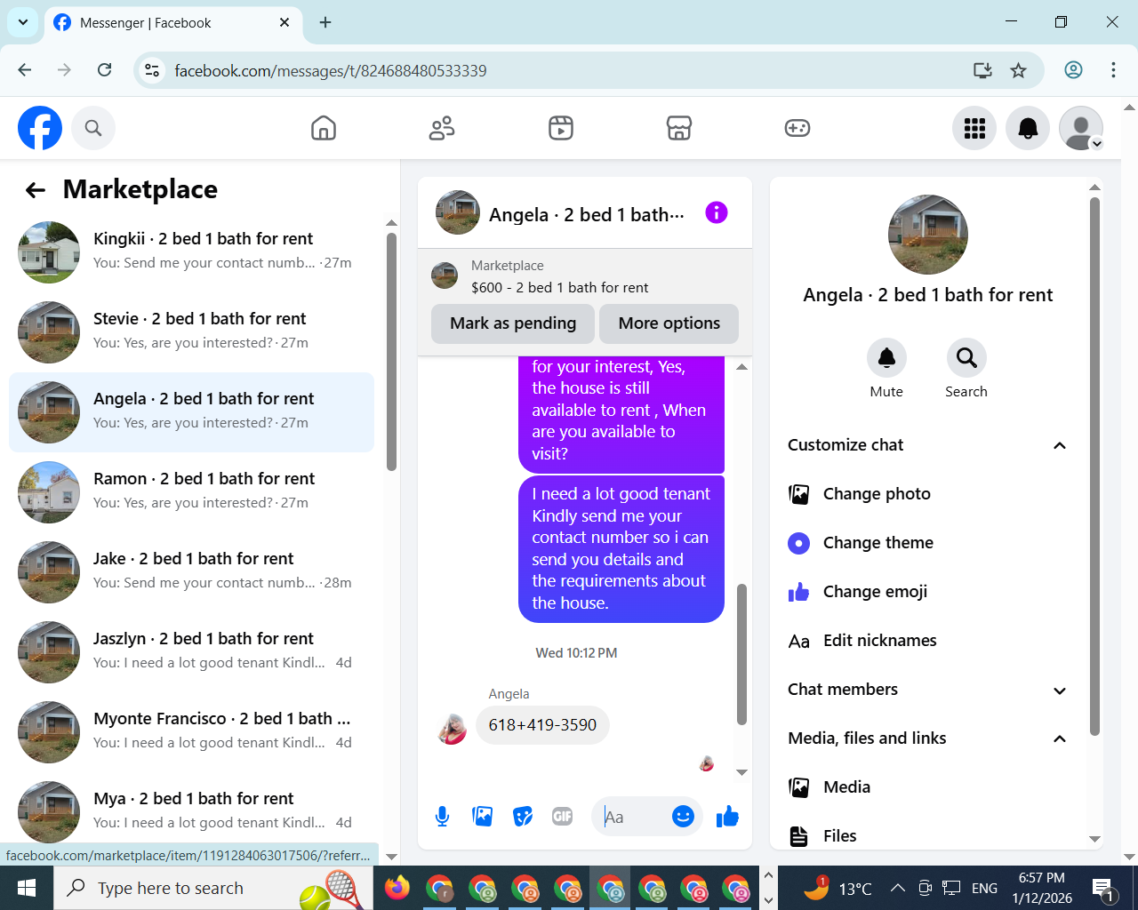Click Angela's sender avatar beside phone number
This screenshot has height=910, width=1138.
pos(453,729)
